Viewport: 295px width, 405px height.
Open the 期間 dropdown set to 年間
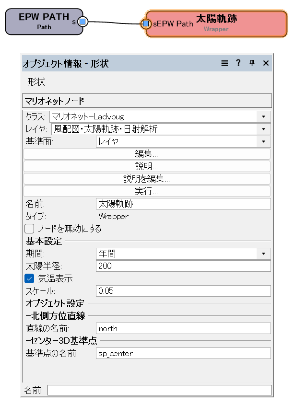point(183,254)
